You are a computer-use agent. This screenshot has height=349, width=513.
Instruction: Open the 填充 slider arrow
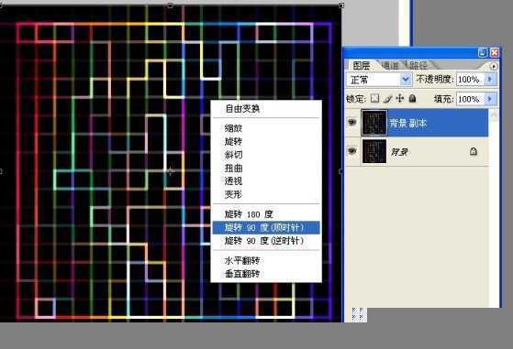pyautogui.click(x=490, y=99)
